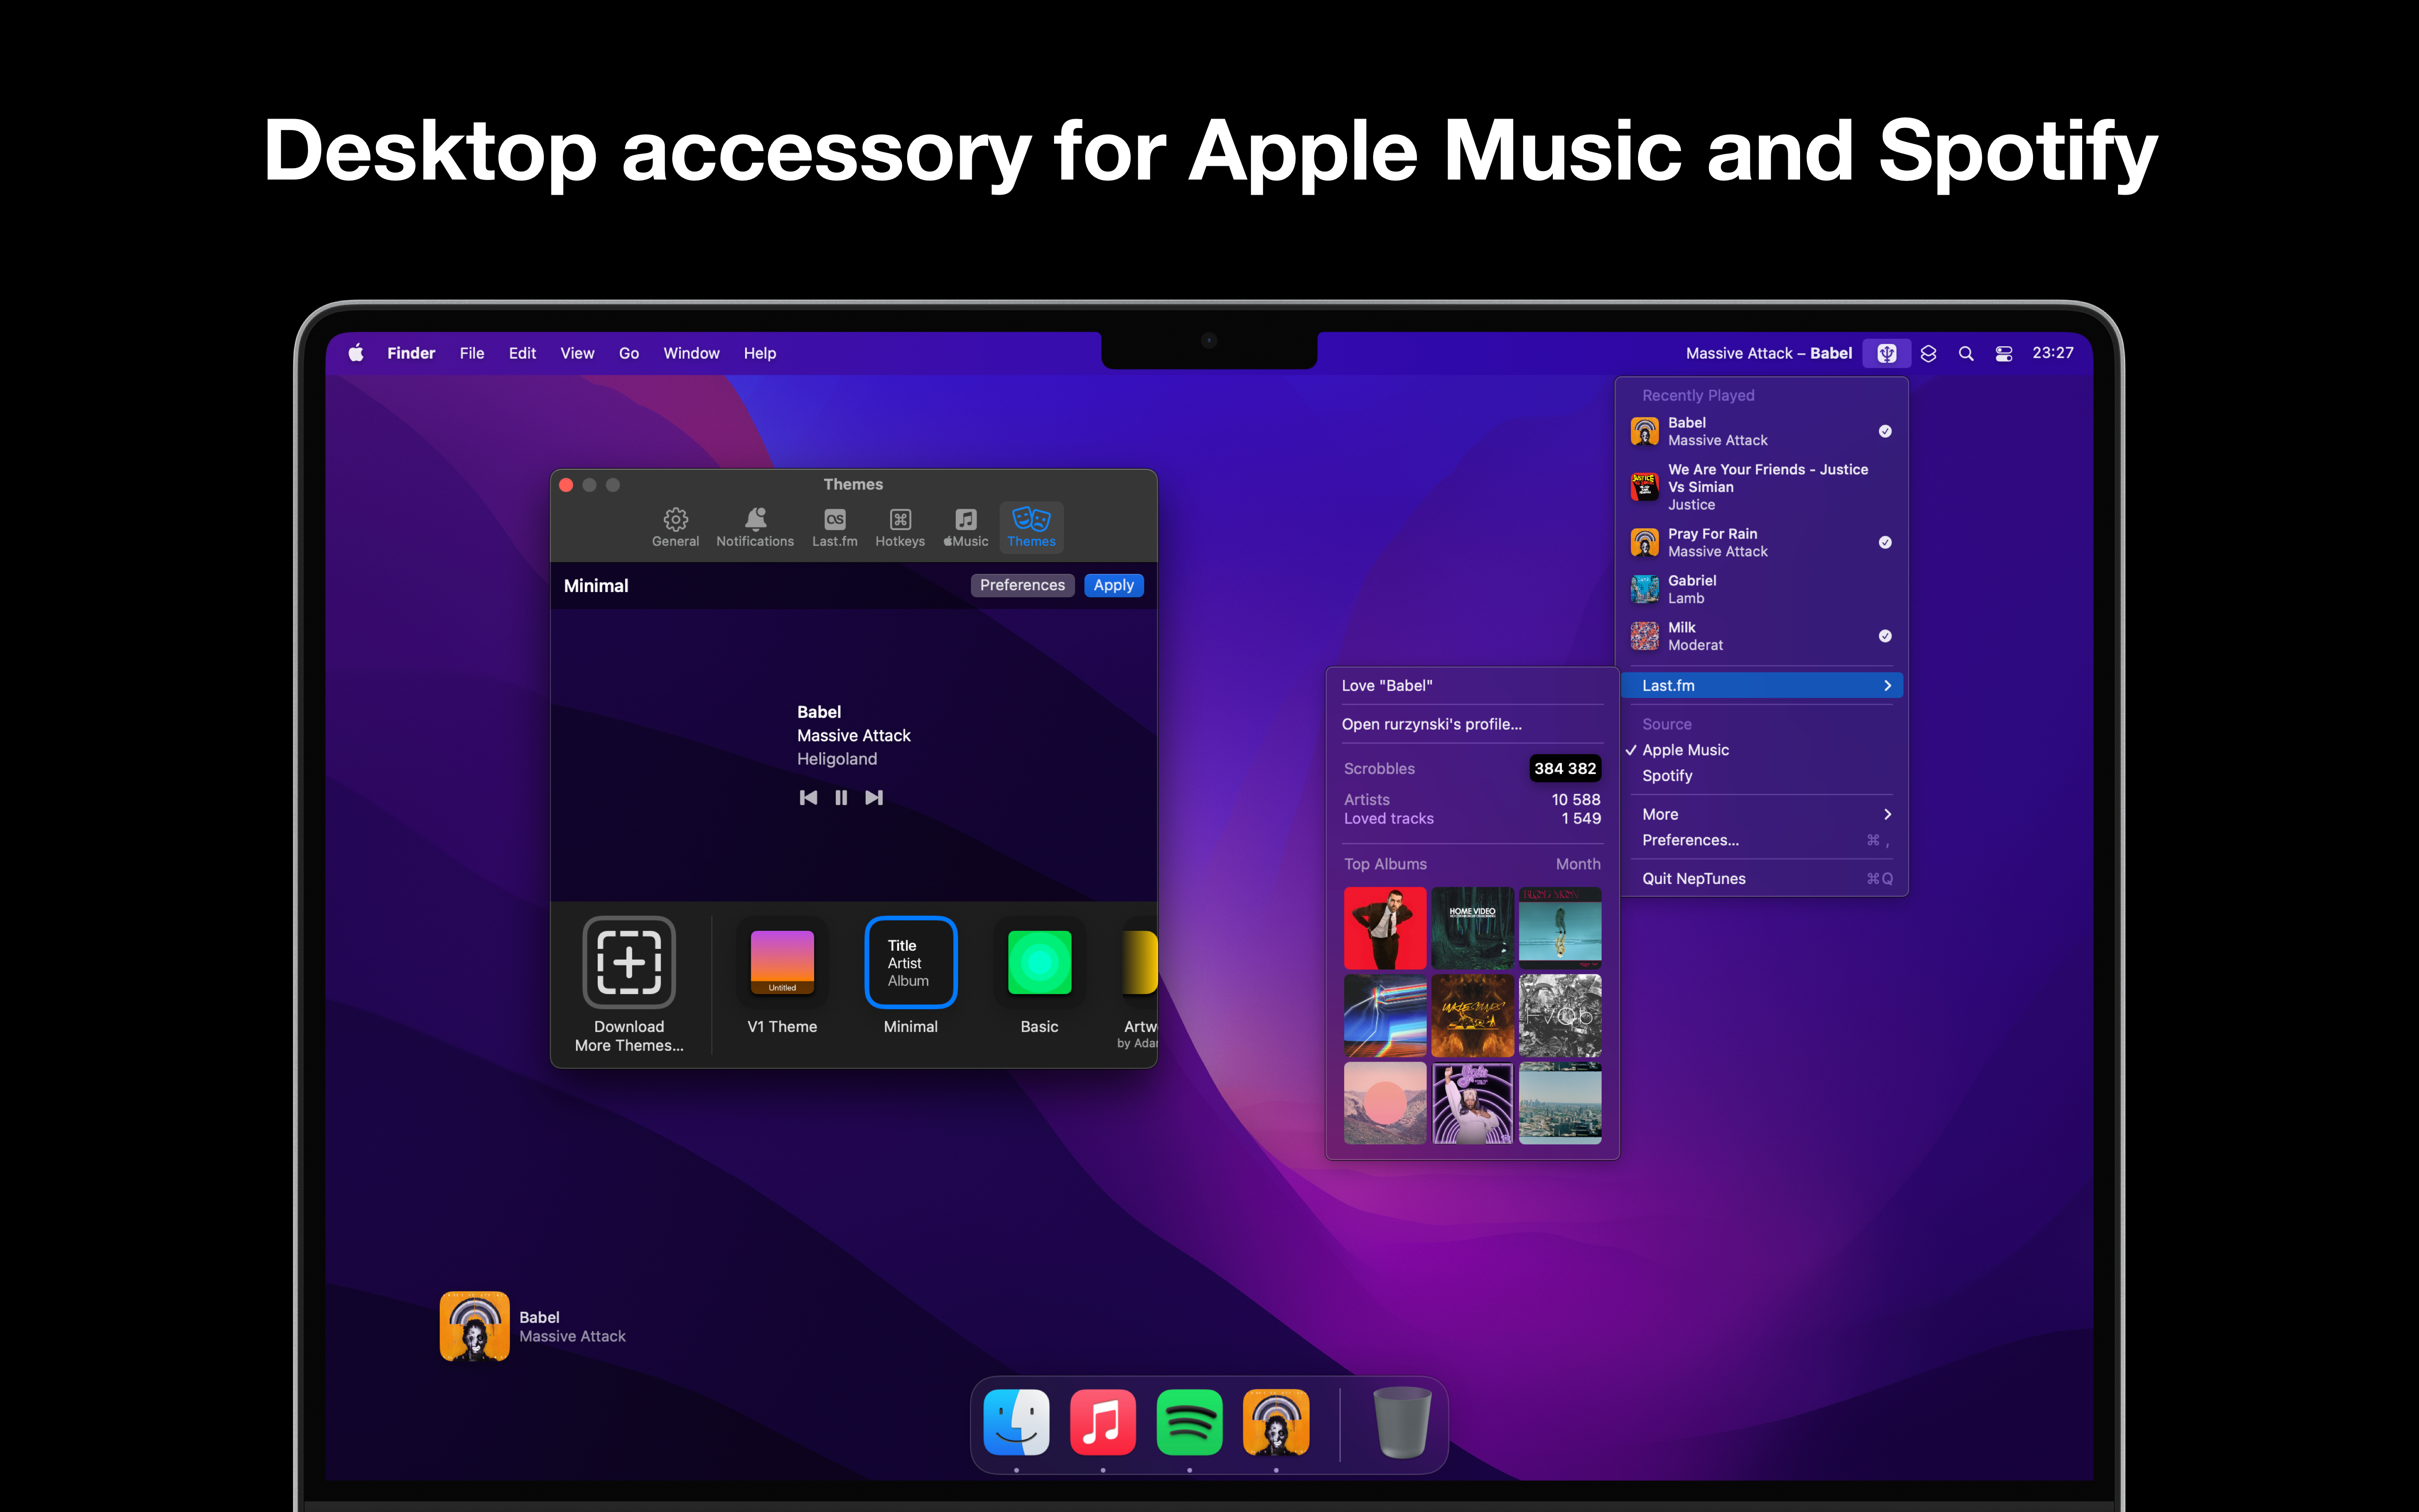Skip to next track in theme preview
This screenshot has width=2419, height=1512.
(874, 797)
